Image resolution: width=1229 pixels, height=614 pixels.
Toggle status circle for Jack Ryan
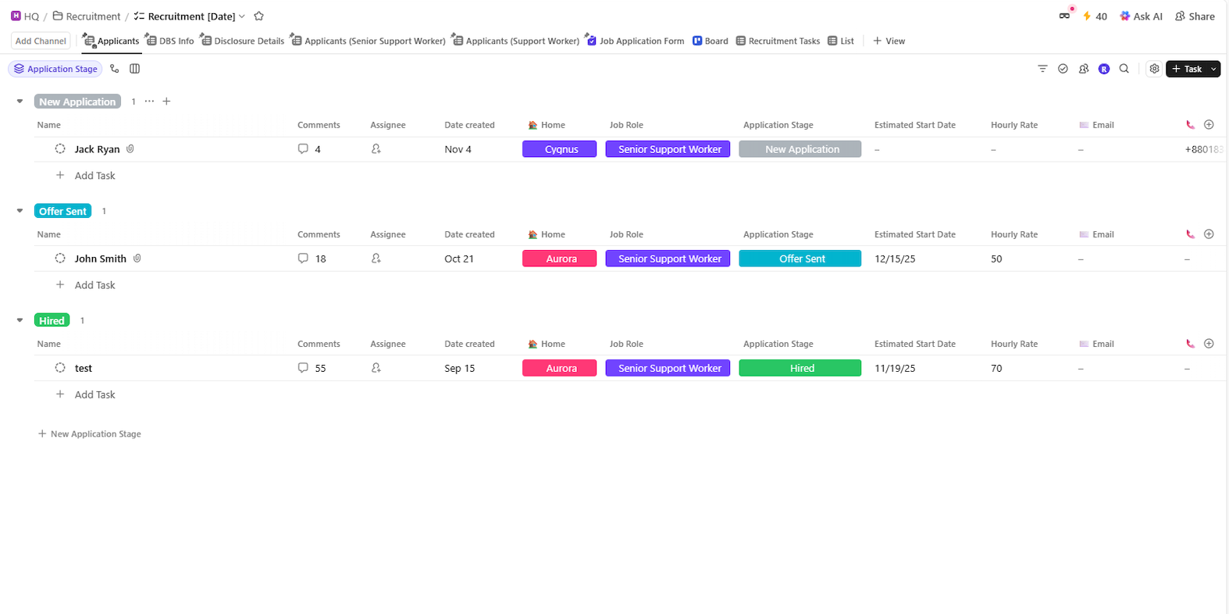60,149
